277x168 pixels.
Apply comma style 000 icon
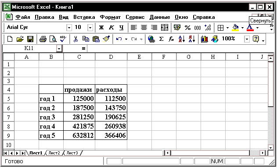coord(198,28)
